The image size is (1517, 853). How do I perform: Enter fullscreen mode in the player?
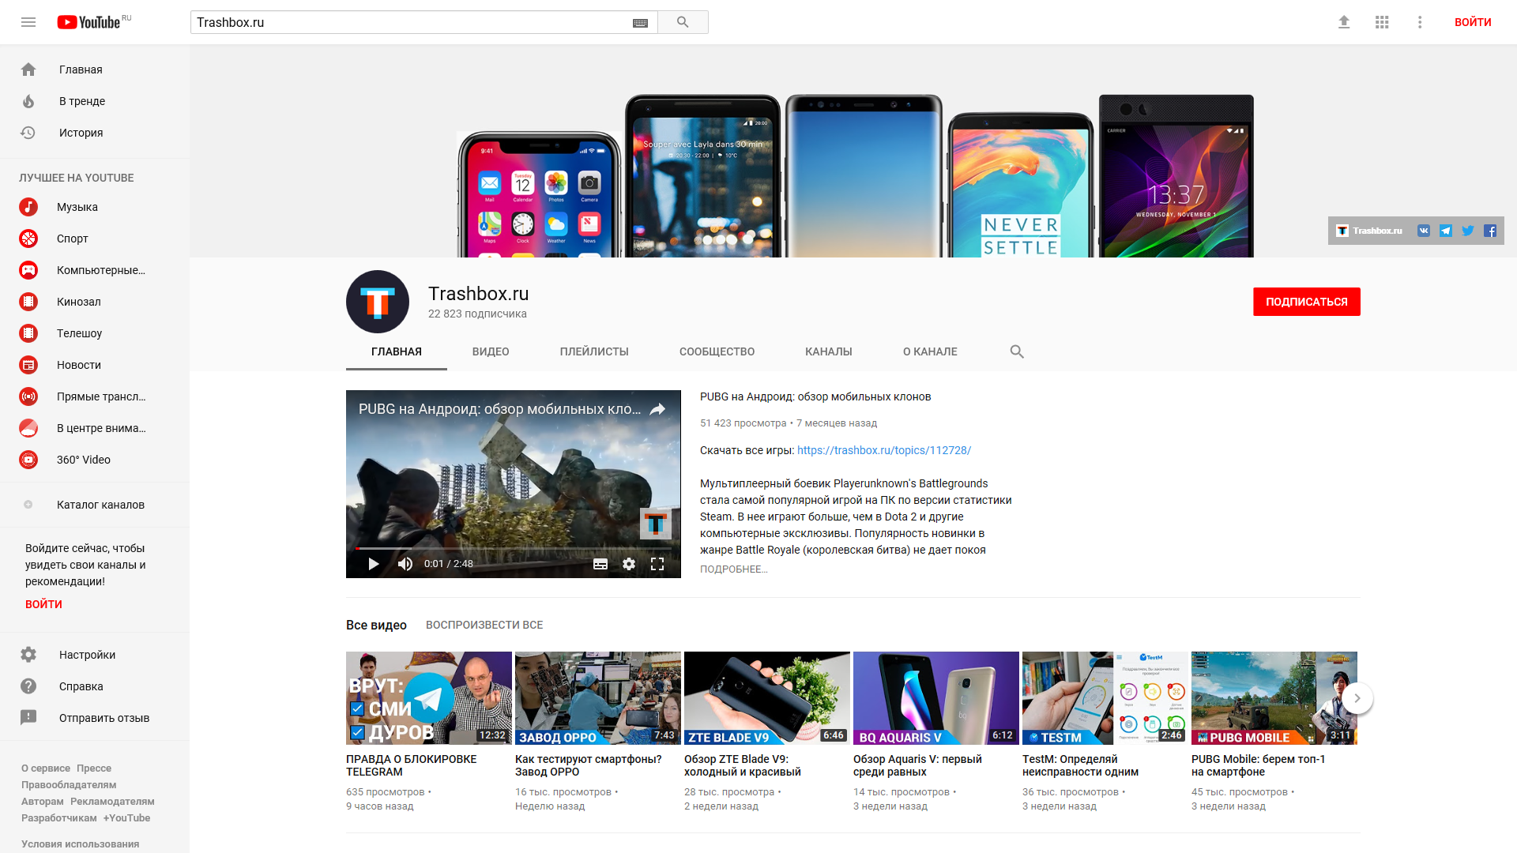click(x=657, y=564)
